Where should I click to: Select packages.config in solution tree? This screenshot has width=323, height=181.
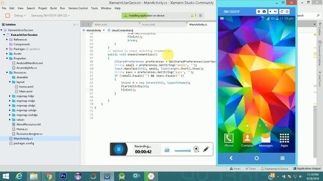(x=24, y=143)
